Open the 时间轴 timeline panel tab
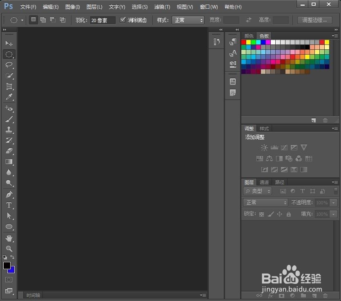This screenshot has width=341, height=301. [33, 295]
